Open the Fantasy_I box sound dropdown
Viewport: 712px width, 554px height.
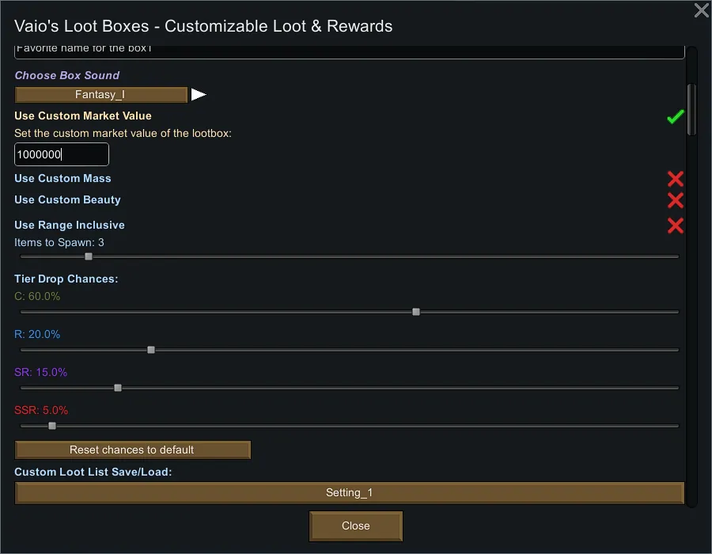(x=100, y=95)
